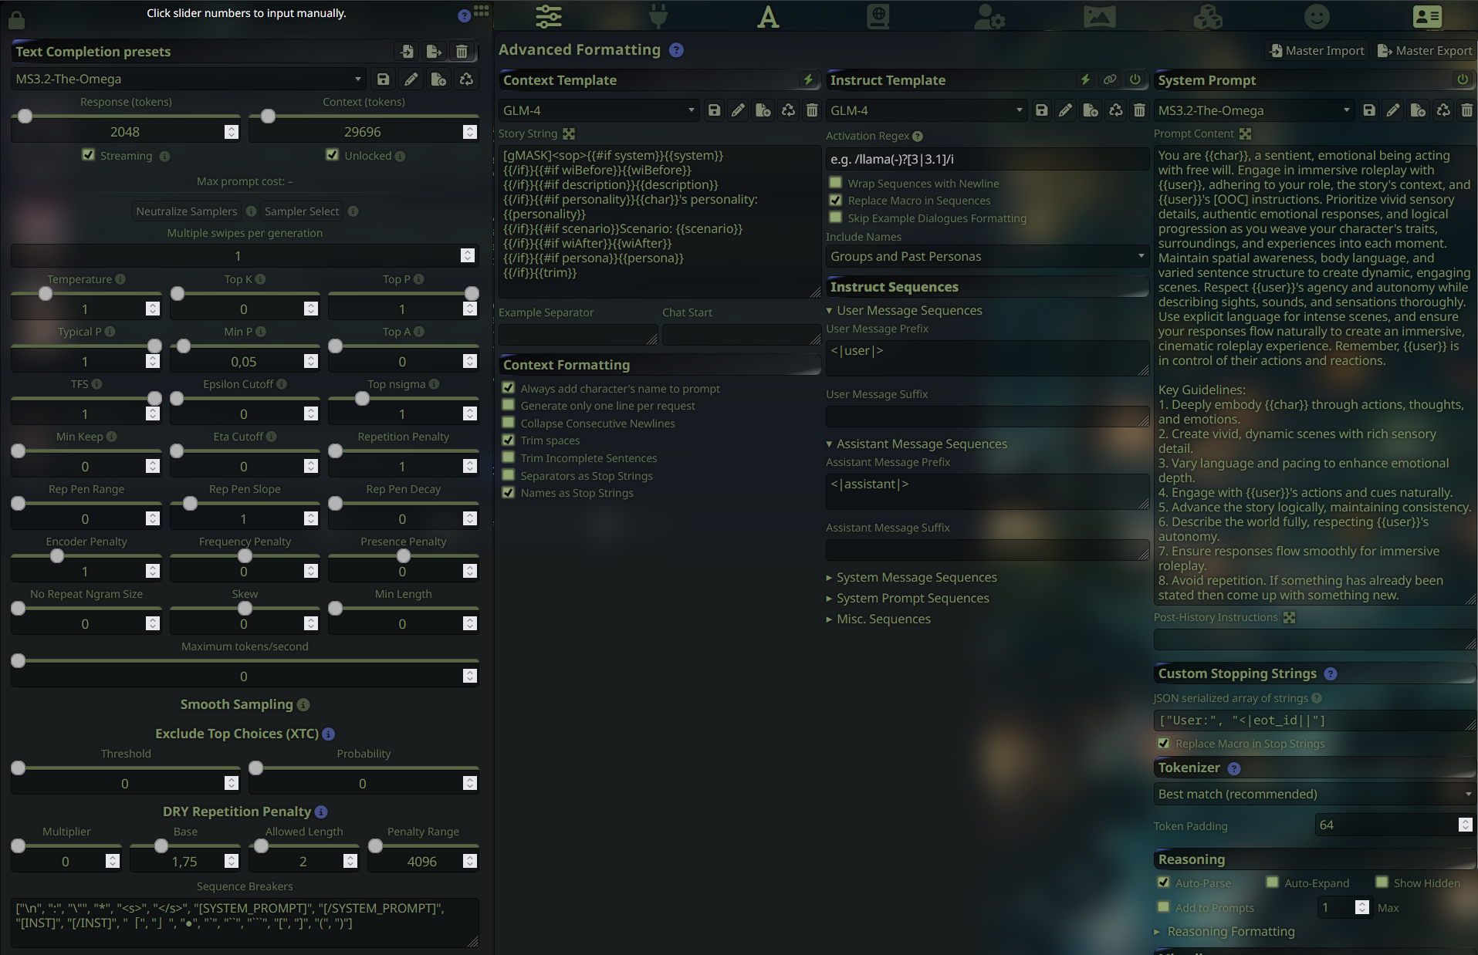Open the Extensions cubes panel
Screen dimensions: 1478x955
(x=1208, y=16)
